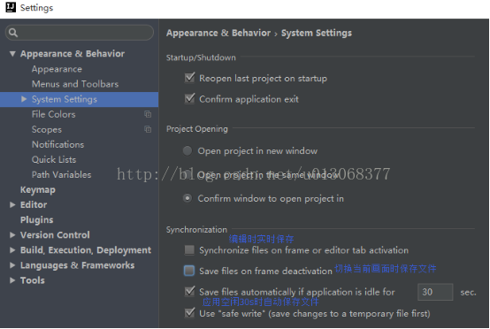Click the project-level icon beside Scopes
This screenshot has width=490, height=329.
[x=148, y=129]
